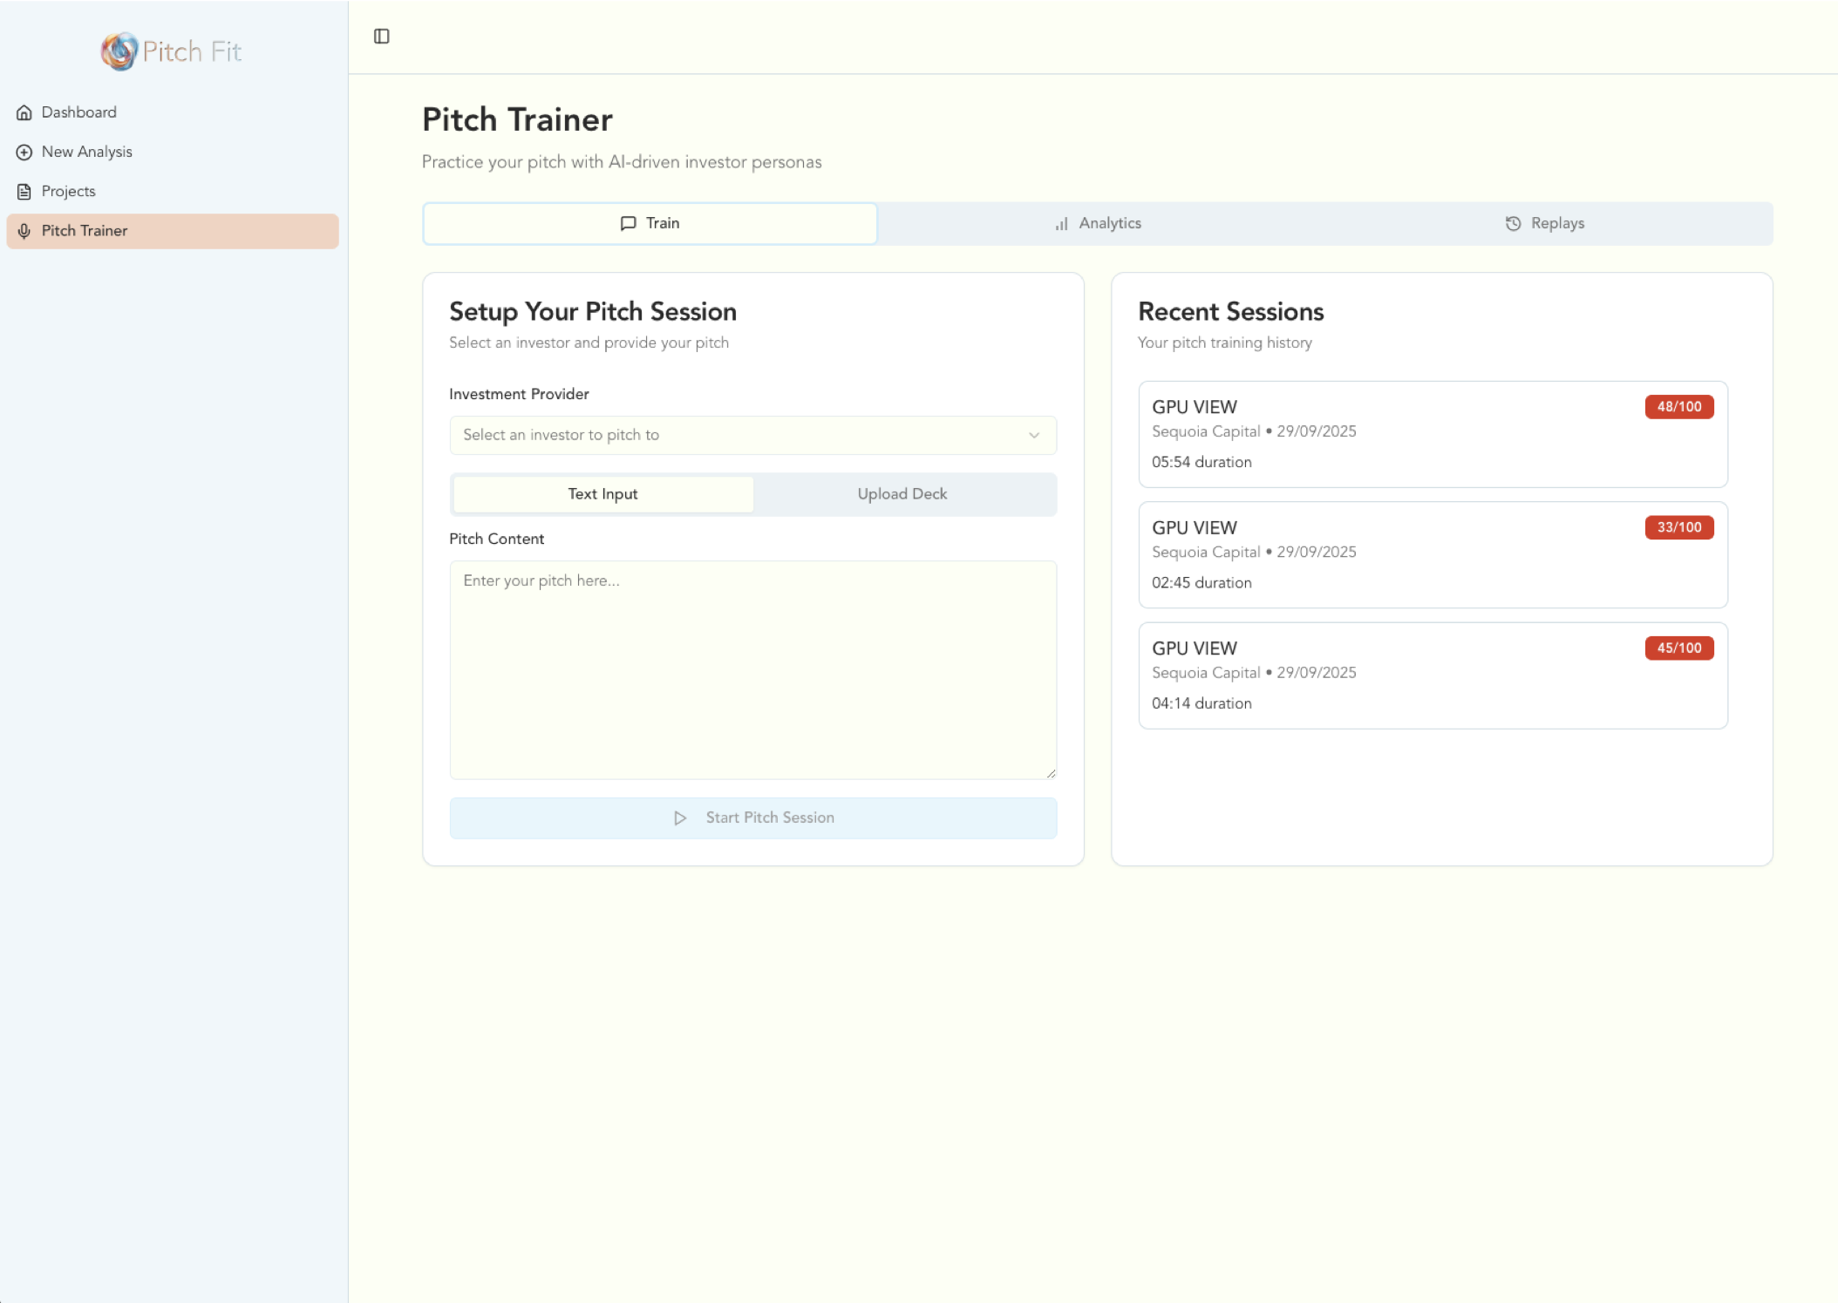
Task: Switch back to Text Input mode
Action: coord(602,493)
